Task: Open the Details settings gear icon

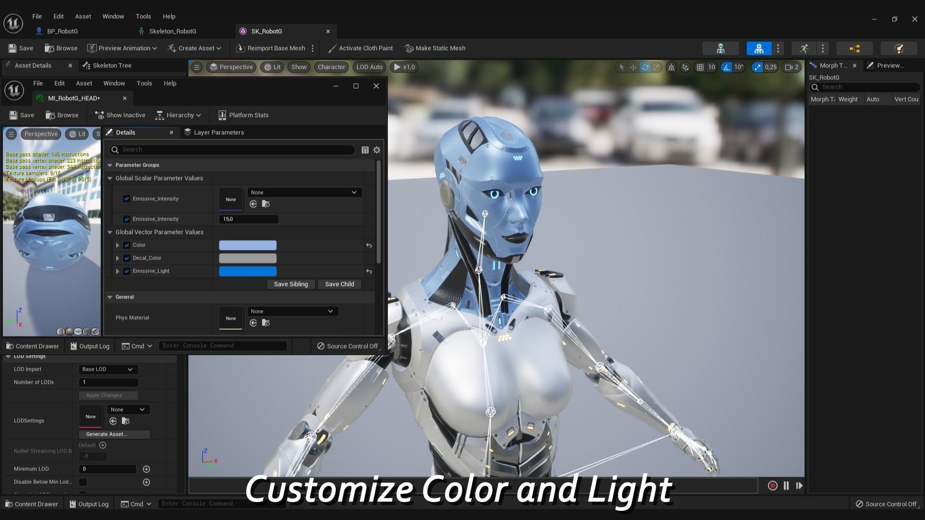Action: click(x=377, y=150)
